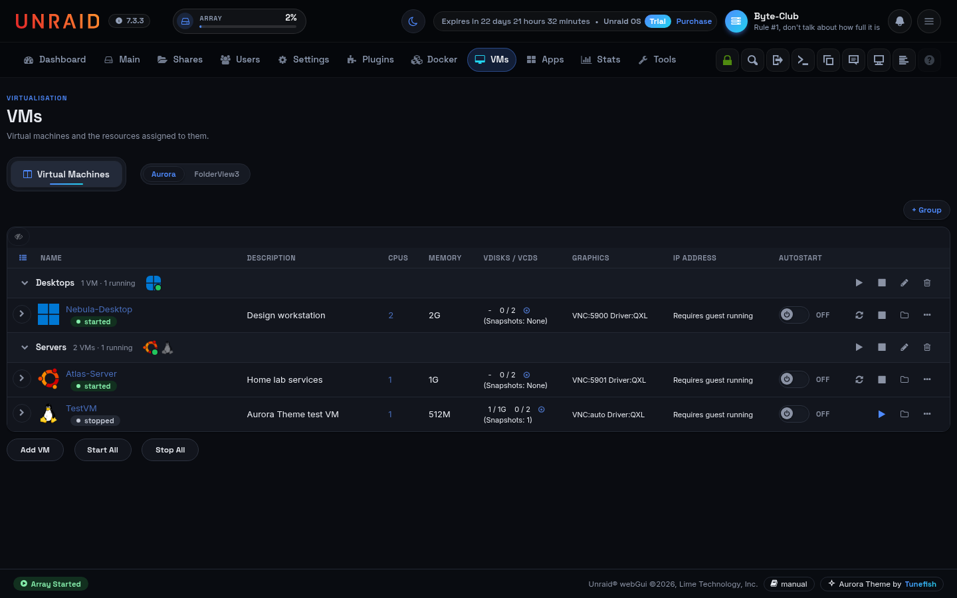The width and height of the screenshot is (957, 598).
Task: Expand Atlas-Server row details
Action: (21, 378)
